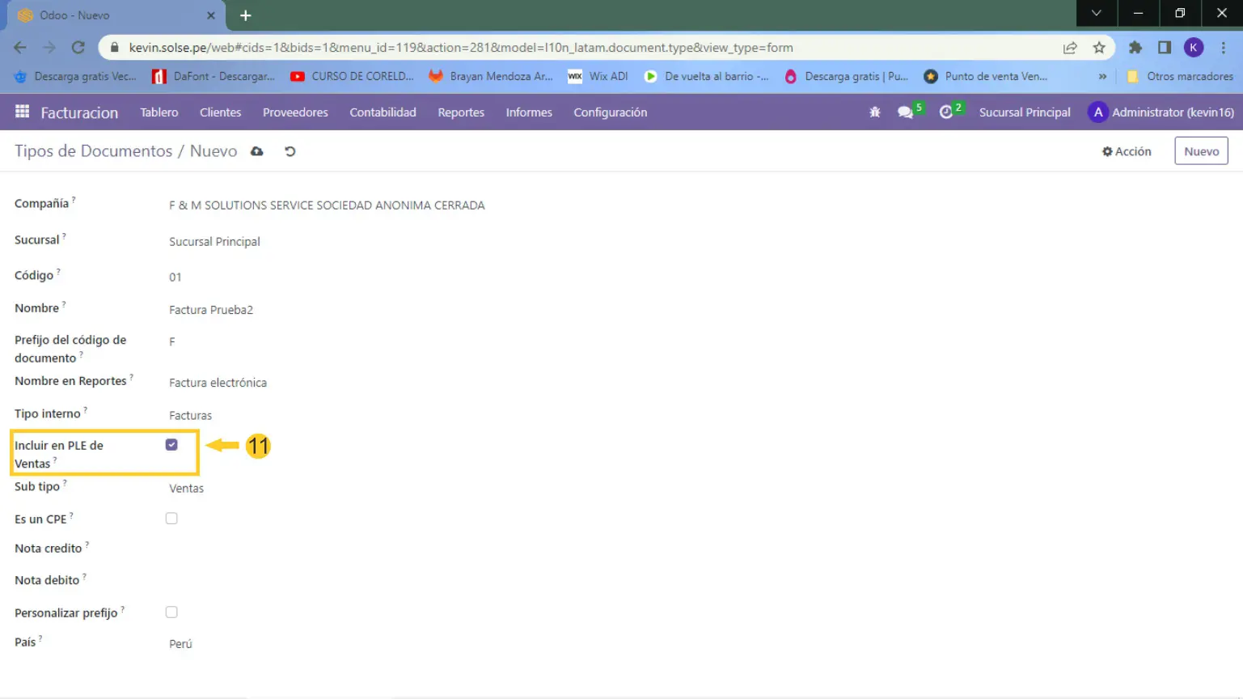The height and width of the screenshot is (699, 1243).
Task: Open Punto de venta Ven... bookmark
Action: (986, 76)
